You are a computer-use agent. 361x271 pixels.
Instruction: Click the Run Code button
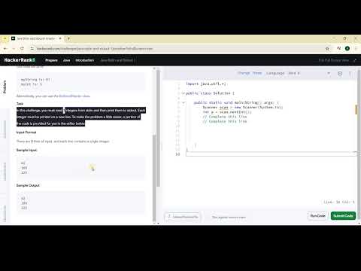pos(317,216)
